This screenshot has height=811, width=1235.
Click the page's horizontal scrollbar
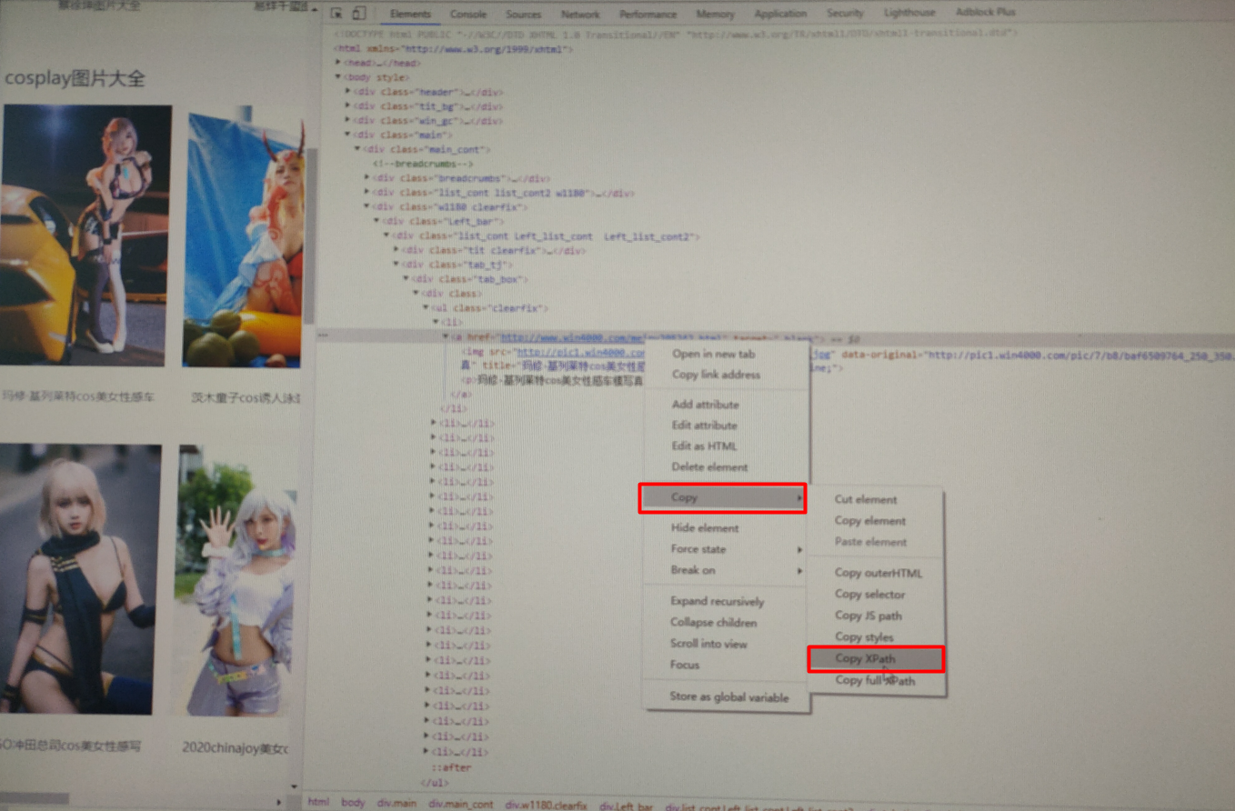coord(35,799)
